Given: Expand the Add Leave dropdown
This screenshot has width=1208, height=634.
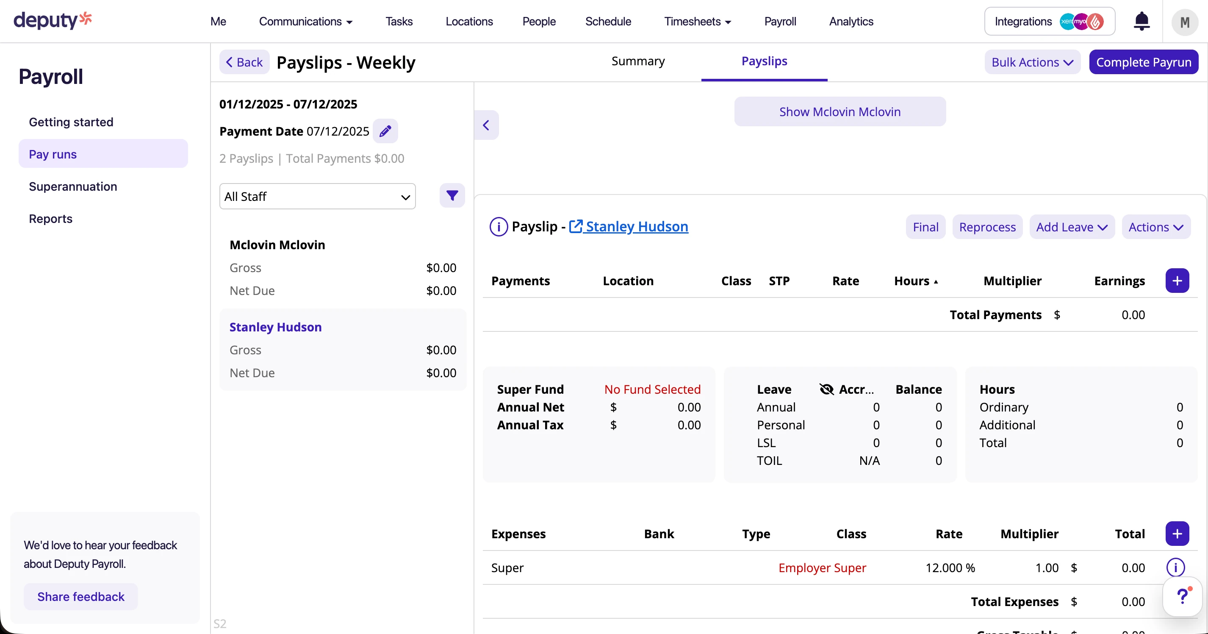Looking at the screenshot, I should [x=1071, y=227].
